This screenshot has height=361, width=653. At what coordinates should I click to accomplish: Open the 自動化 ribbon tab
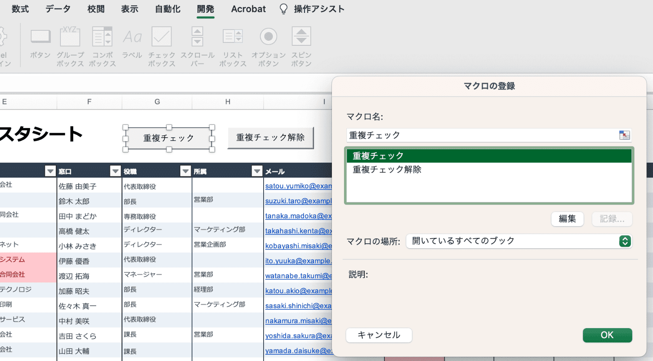pos(167,9)
